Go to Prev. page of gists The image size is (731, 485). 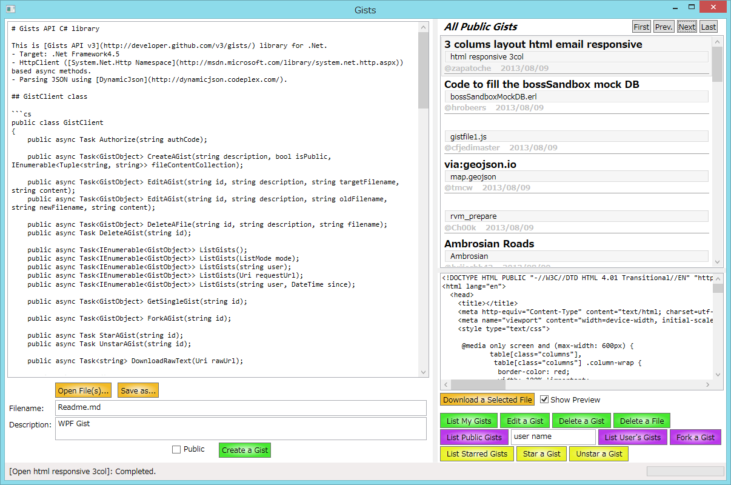click(664, 27)
